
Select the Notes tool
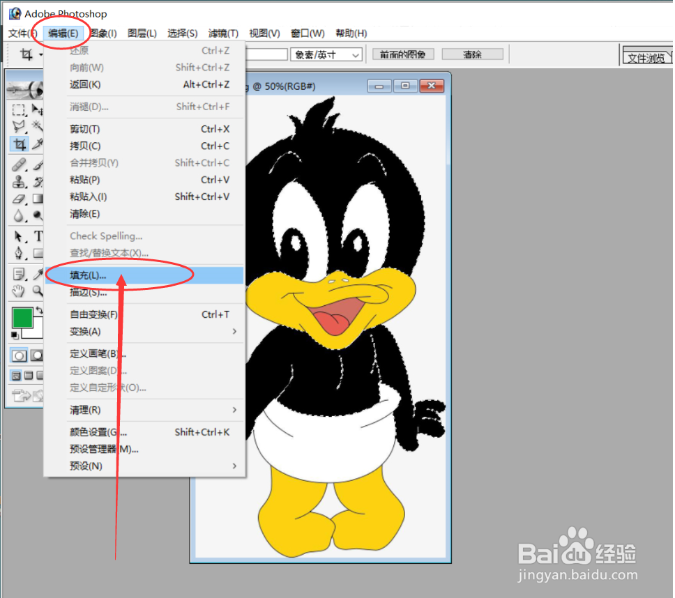pos(19,274)
